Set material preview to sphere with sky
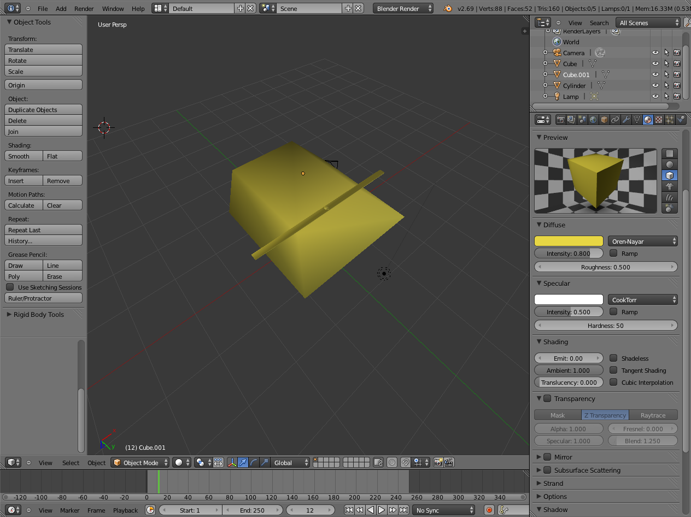 click(x=670, y=208)
